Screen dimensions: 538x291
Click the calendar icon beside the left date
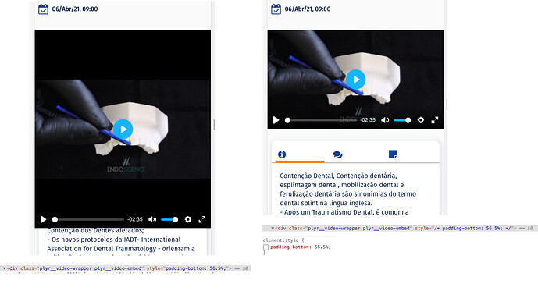[43, 9]
